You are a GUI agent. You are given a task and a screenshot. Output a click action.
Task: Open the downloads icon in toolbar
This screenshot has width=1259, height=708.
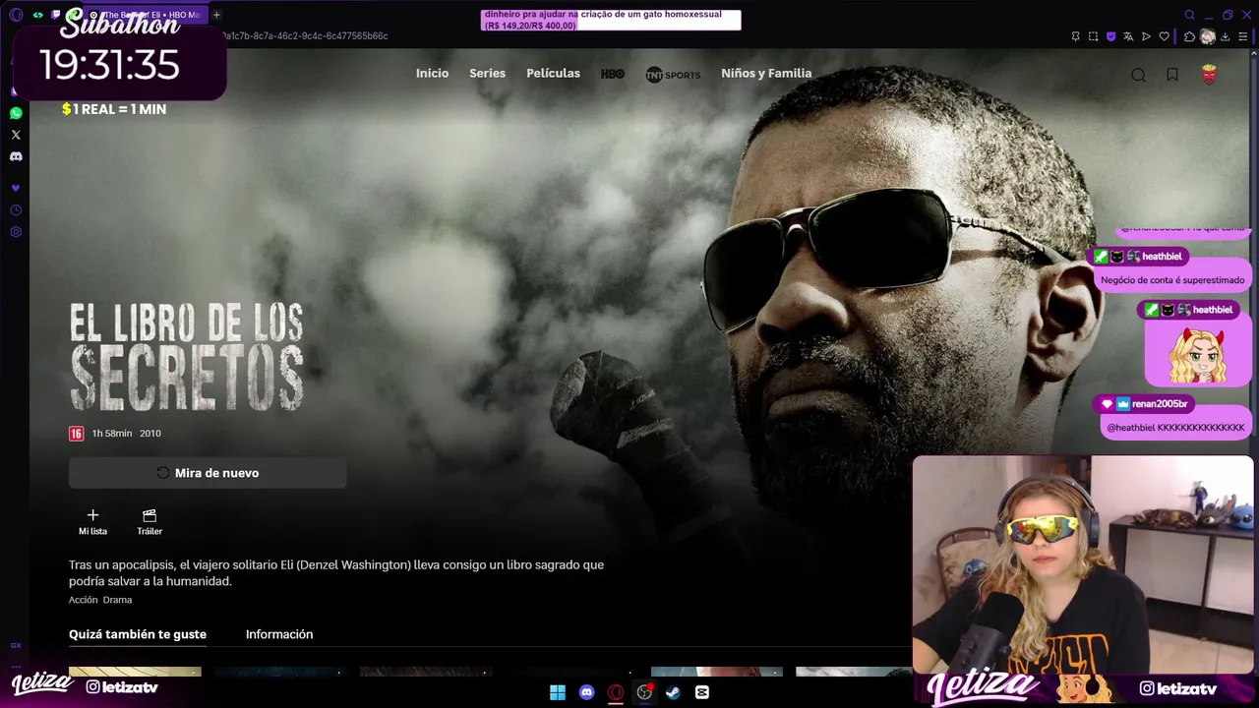(x=1227, y=36)
